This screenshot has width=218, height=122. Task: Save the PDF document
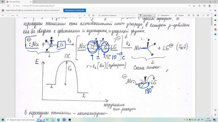pyautogui.click(x=193, y=15)
